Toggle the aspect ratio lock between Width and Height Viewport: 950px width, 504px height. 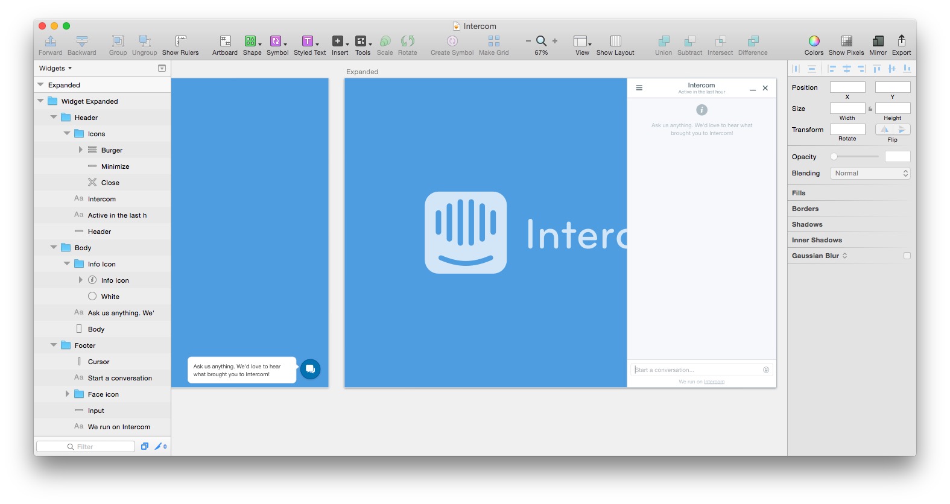[870, 109]
